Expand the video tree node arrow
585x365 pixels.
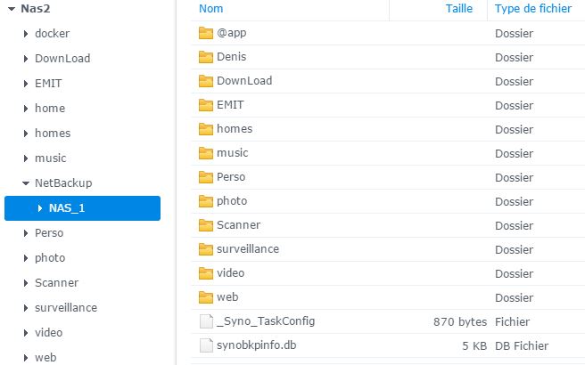coord(25,333)
